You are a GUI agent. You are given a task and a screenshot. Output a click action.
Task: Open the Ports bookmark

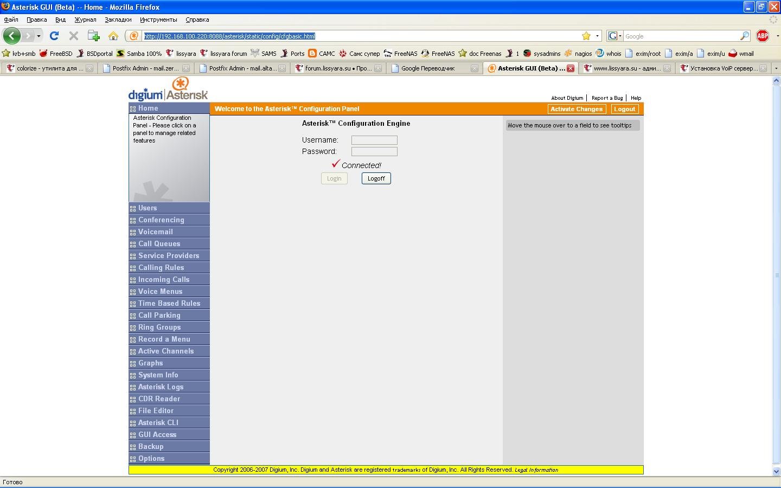coord(292,54)
